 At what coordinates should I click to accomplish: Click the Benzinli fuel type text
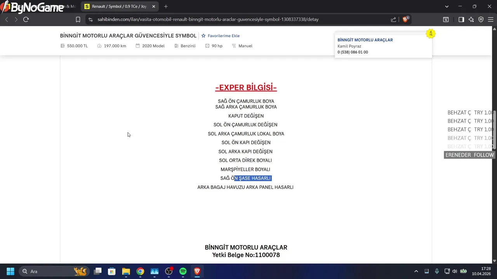pos(188,46)
